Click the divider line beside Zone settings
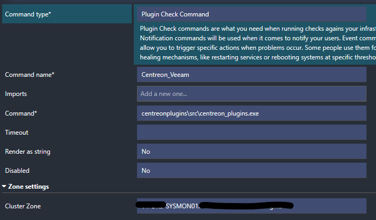This screenshot has width=376, height=220. tap(212, 193)
